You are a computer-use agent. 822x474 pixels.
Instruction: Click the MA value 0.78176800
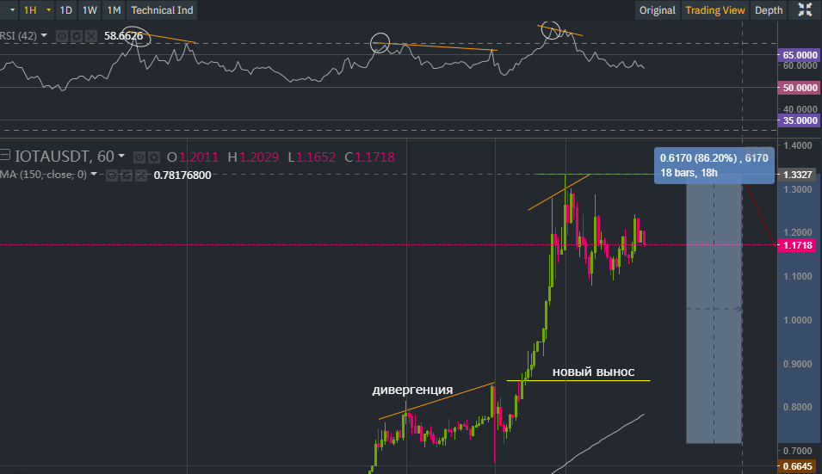click(182, 175)
